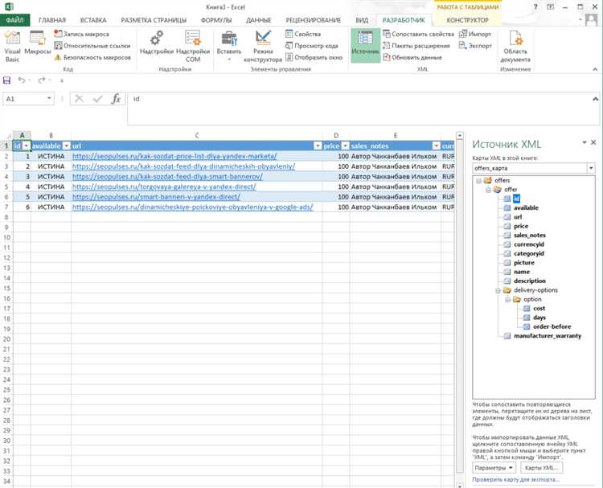
Task: Open the offers_карта XML map dropdown
Action: click(x=591, y=168)
